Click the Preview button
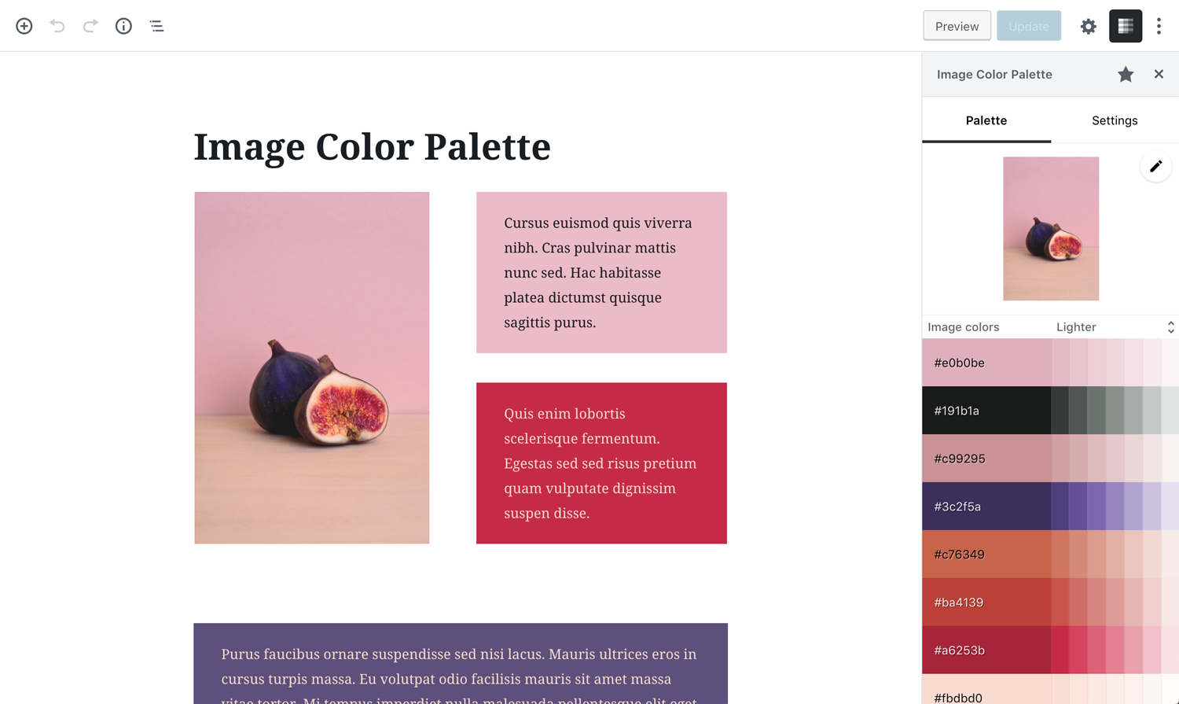 coord(957,26)
